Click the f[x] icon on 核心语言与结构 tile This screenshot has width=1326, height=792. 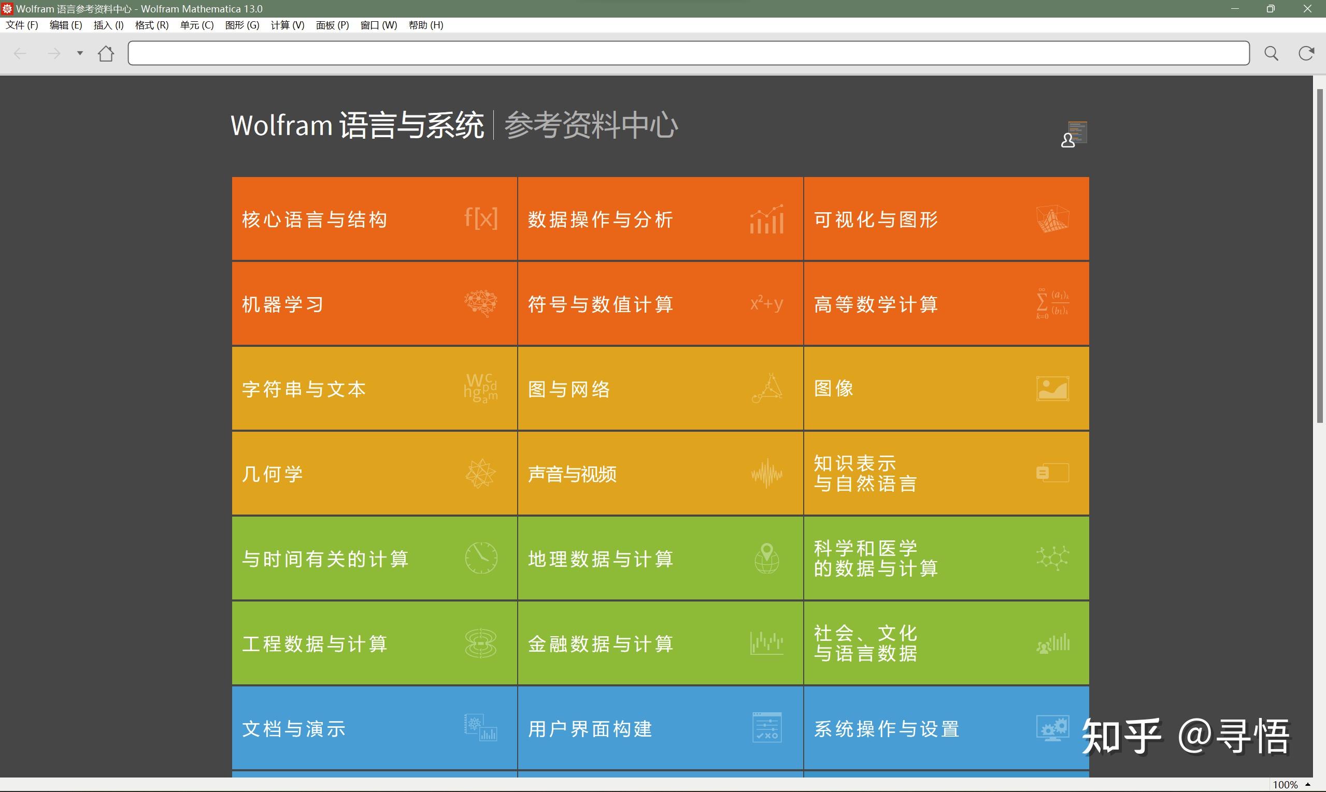coord(481,218)
